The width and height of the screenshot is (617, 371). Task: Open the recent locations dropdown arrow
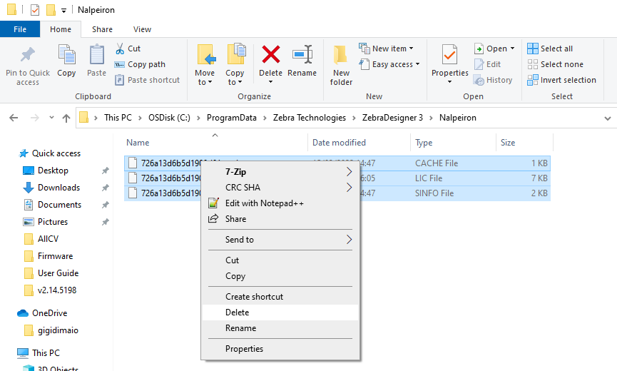pyautogui.click(x=51, y=117)
